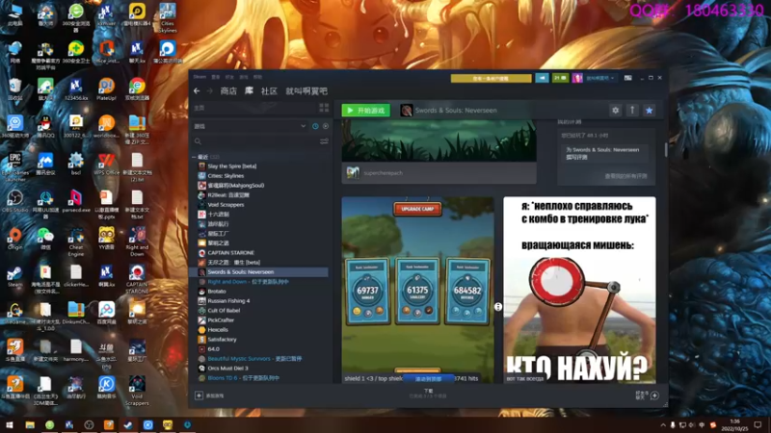The image size is (771, 433).
Task: Click the blue scroll-to-top button over screenshot
Action: point(428,378)
